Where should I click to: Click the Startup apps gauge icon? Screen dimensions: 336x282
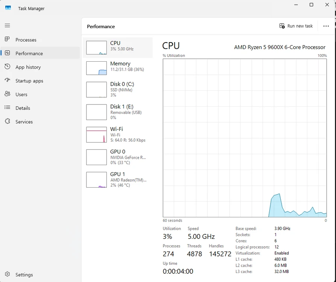[x=7, y=80]
